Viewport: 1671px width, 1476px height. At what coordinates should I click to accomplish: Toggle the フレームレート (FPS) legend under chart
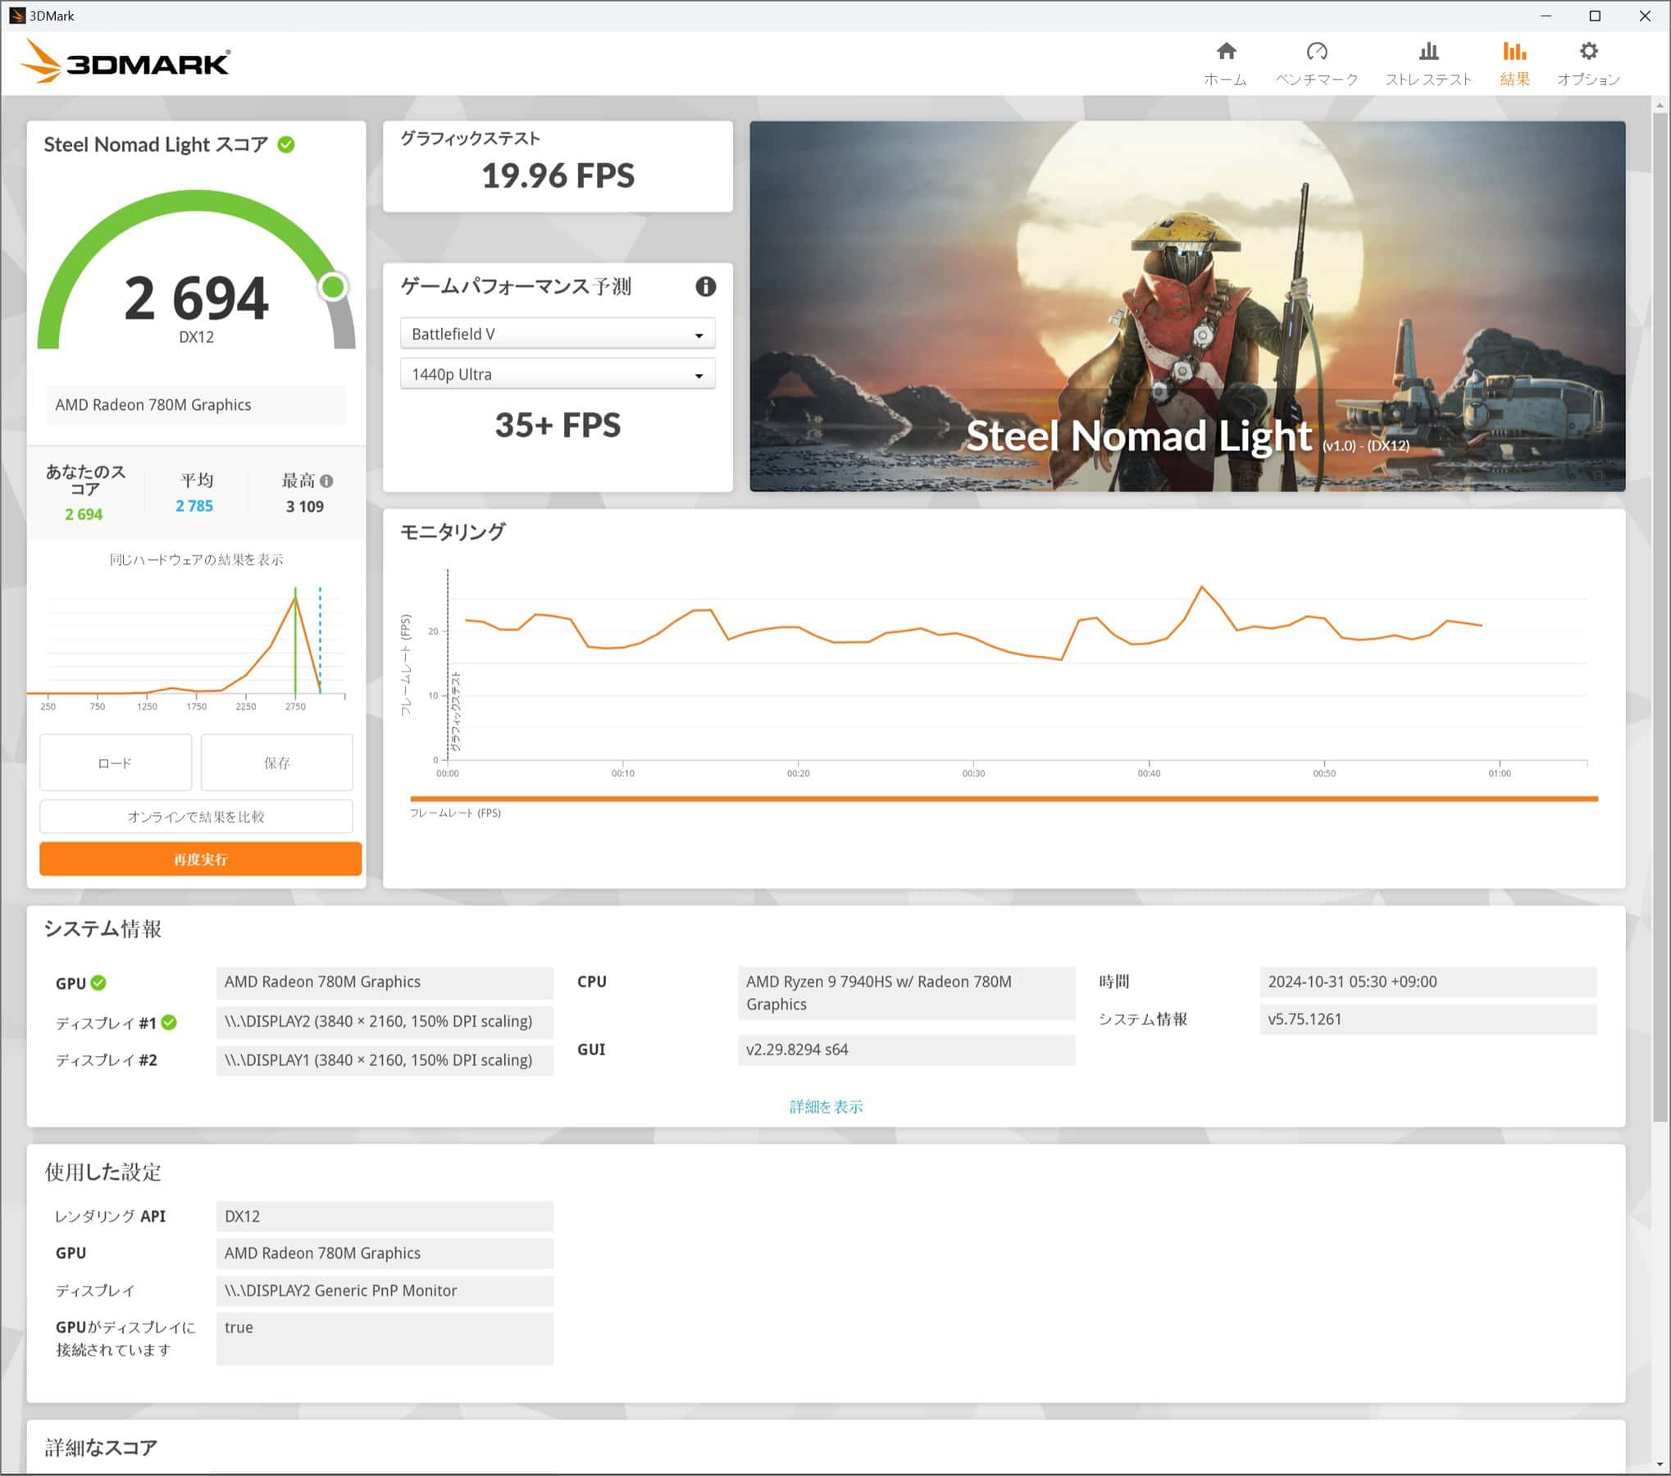455,813
